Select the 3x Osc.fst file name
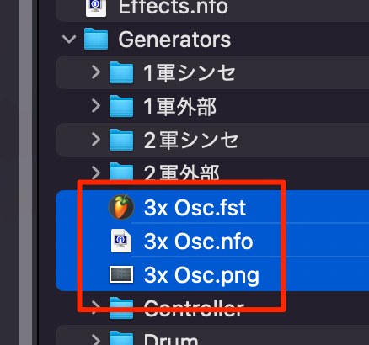369x345 pixels. pos(195,208)
